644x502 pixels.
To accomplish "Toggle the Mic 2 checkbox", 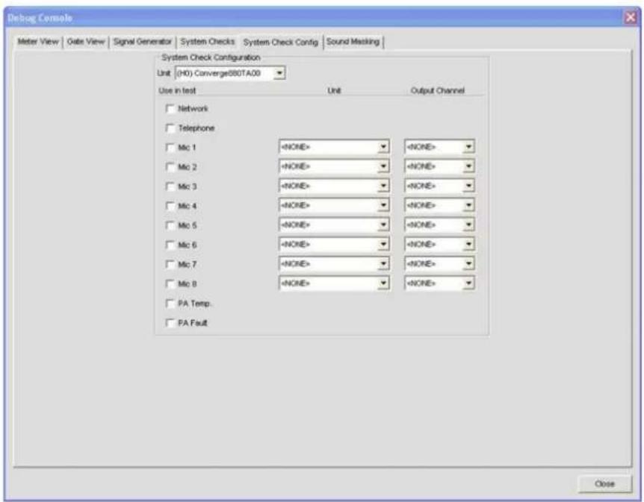I will [x=170, y=167].
